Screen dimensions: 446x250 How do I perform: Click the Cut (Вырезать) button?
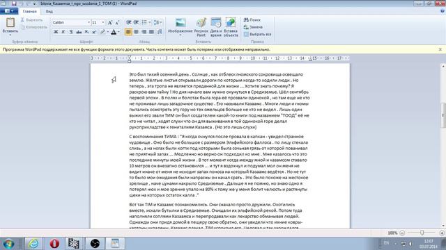point(31,20)
